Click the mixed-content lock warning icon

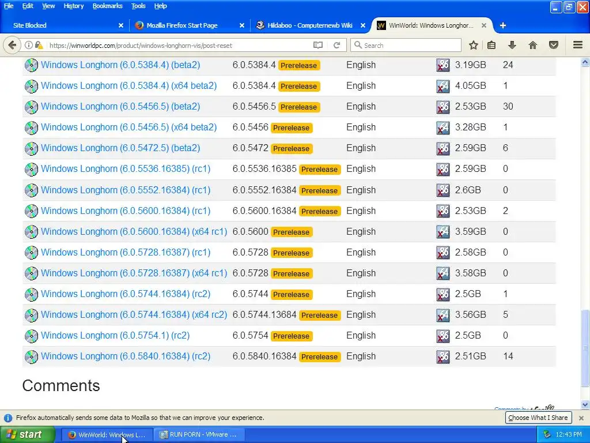point(39,45)
